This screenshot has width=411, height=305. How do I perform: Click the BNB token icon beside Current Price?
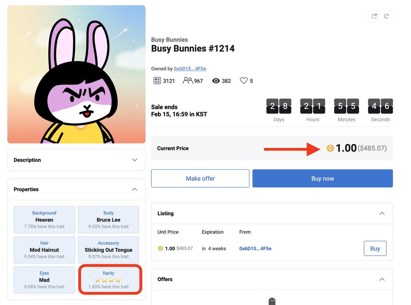click(329, 148)
